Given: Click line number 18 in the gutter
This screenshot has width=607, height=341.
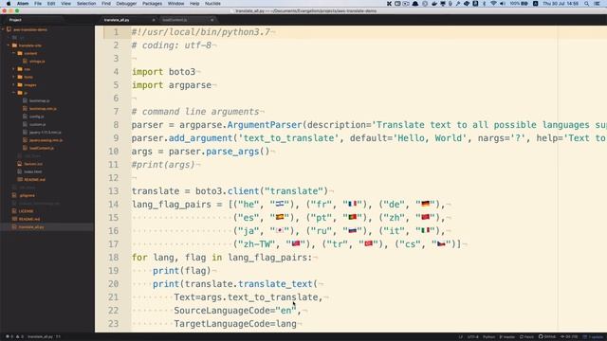Looking at the screenshot, I should [114, 257].
